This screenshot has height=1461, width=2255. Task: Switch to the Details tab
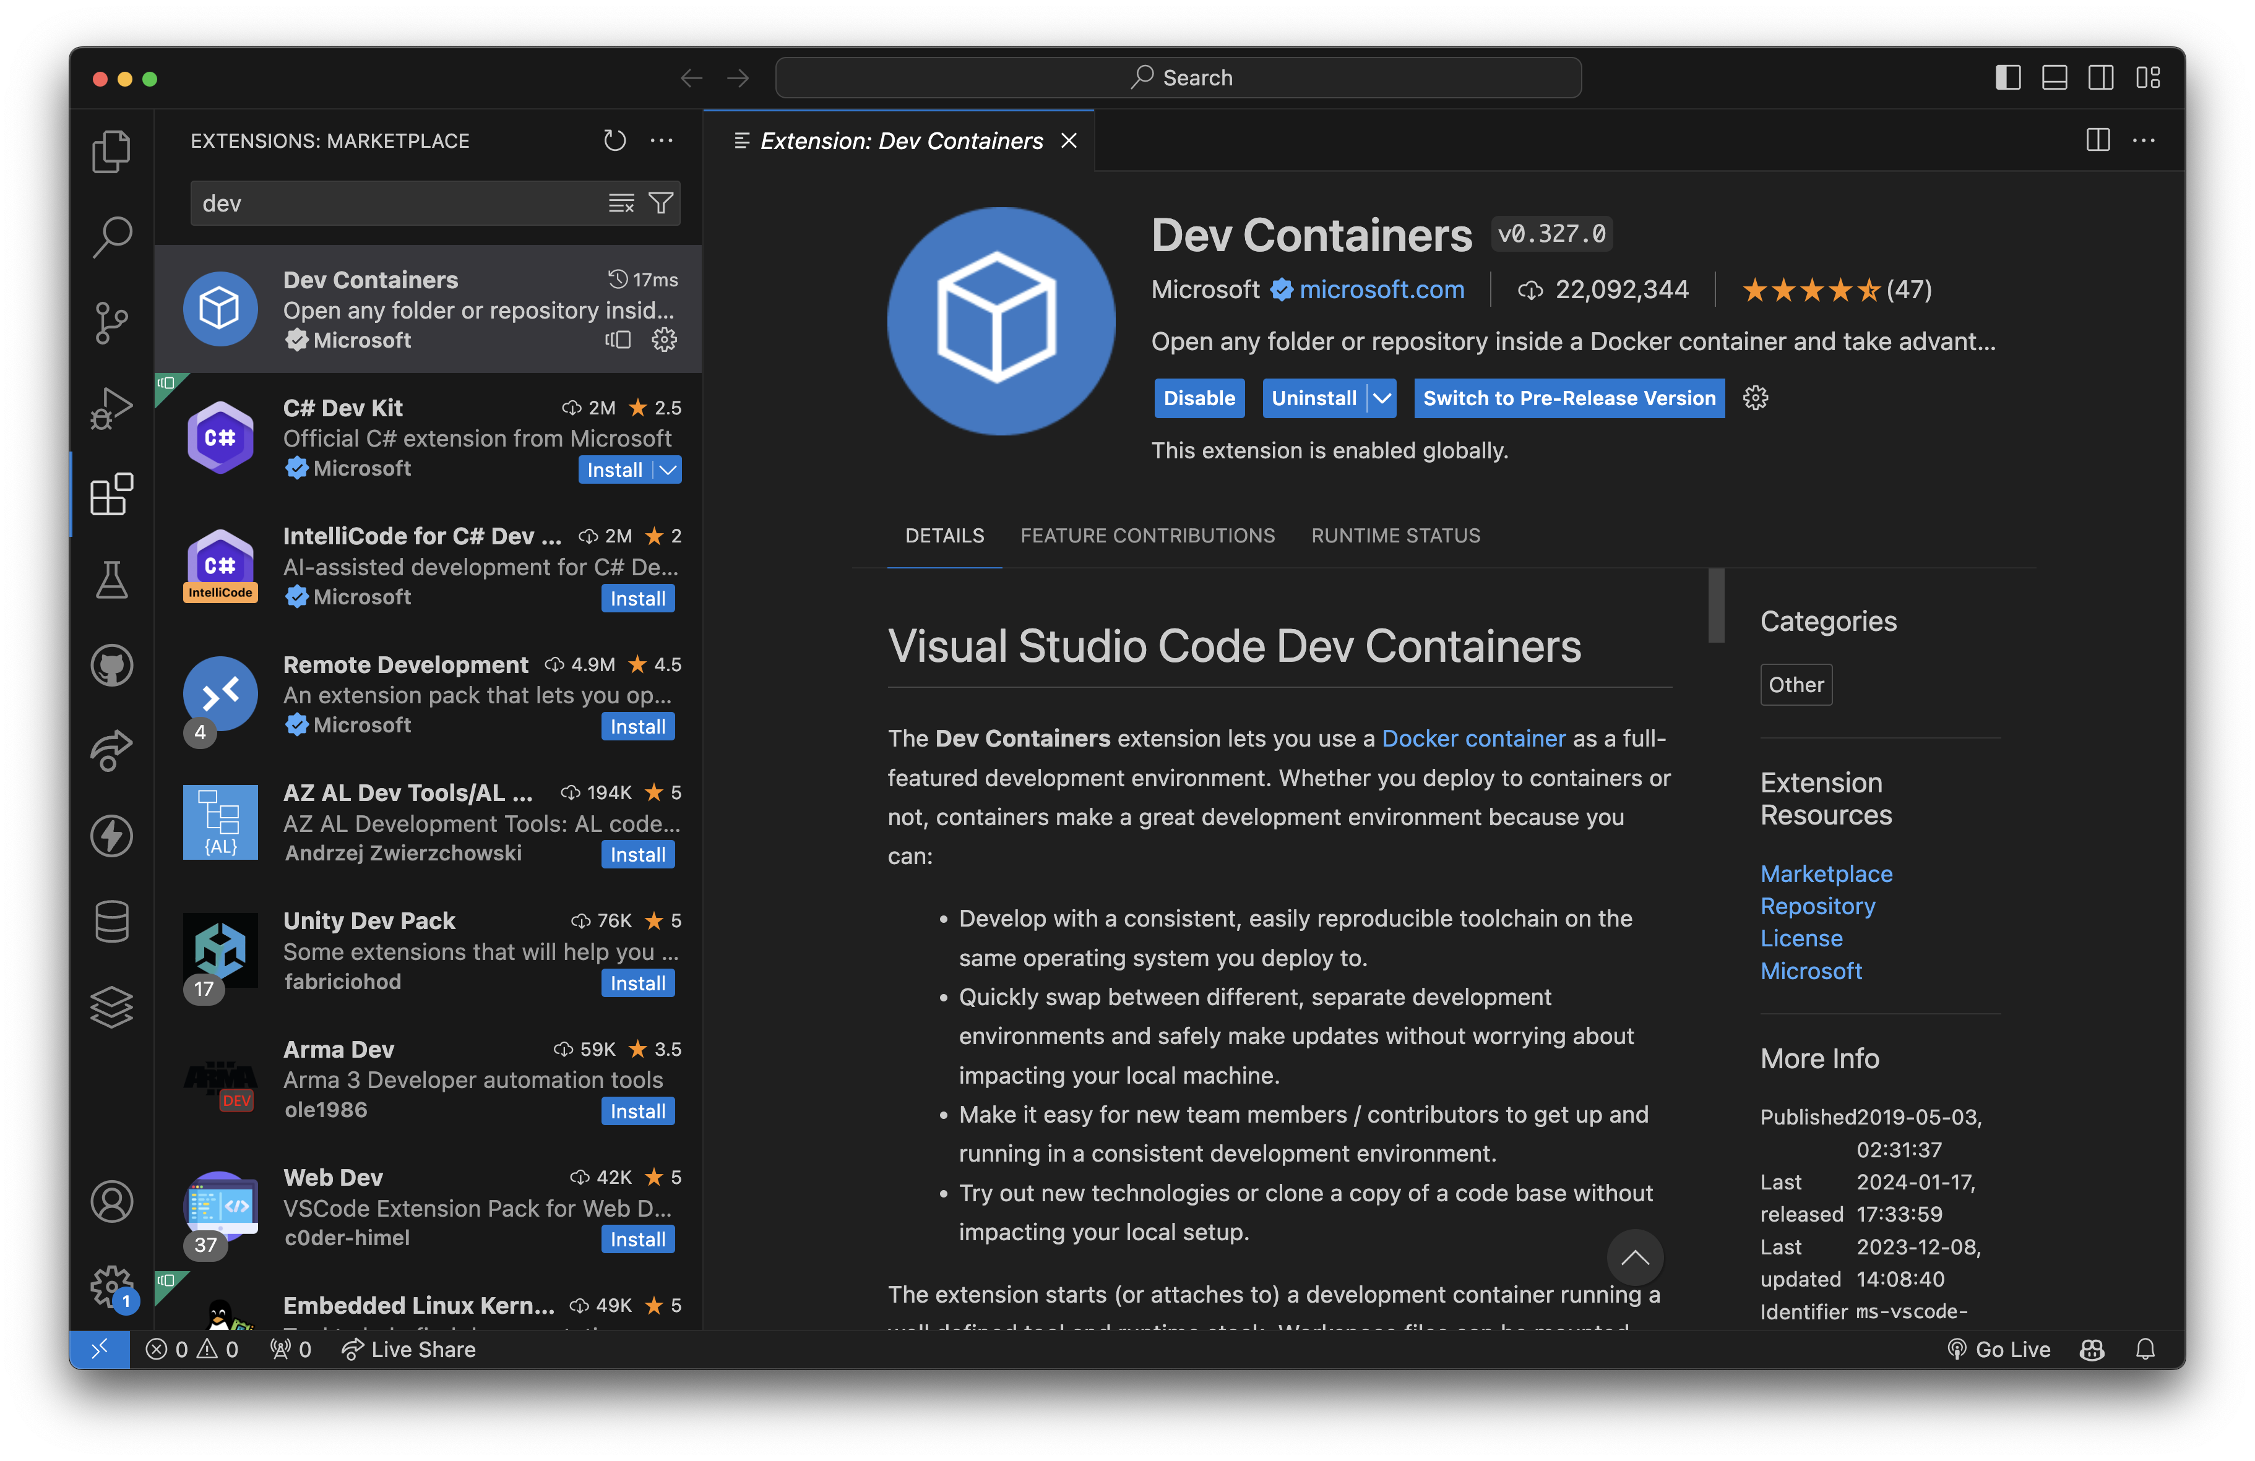point(944,535)
